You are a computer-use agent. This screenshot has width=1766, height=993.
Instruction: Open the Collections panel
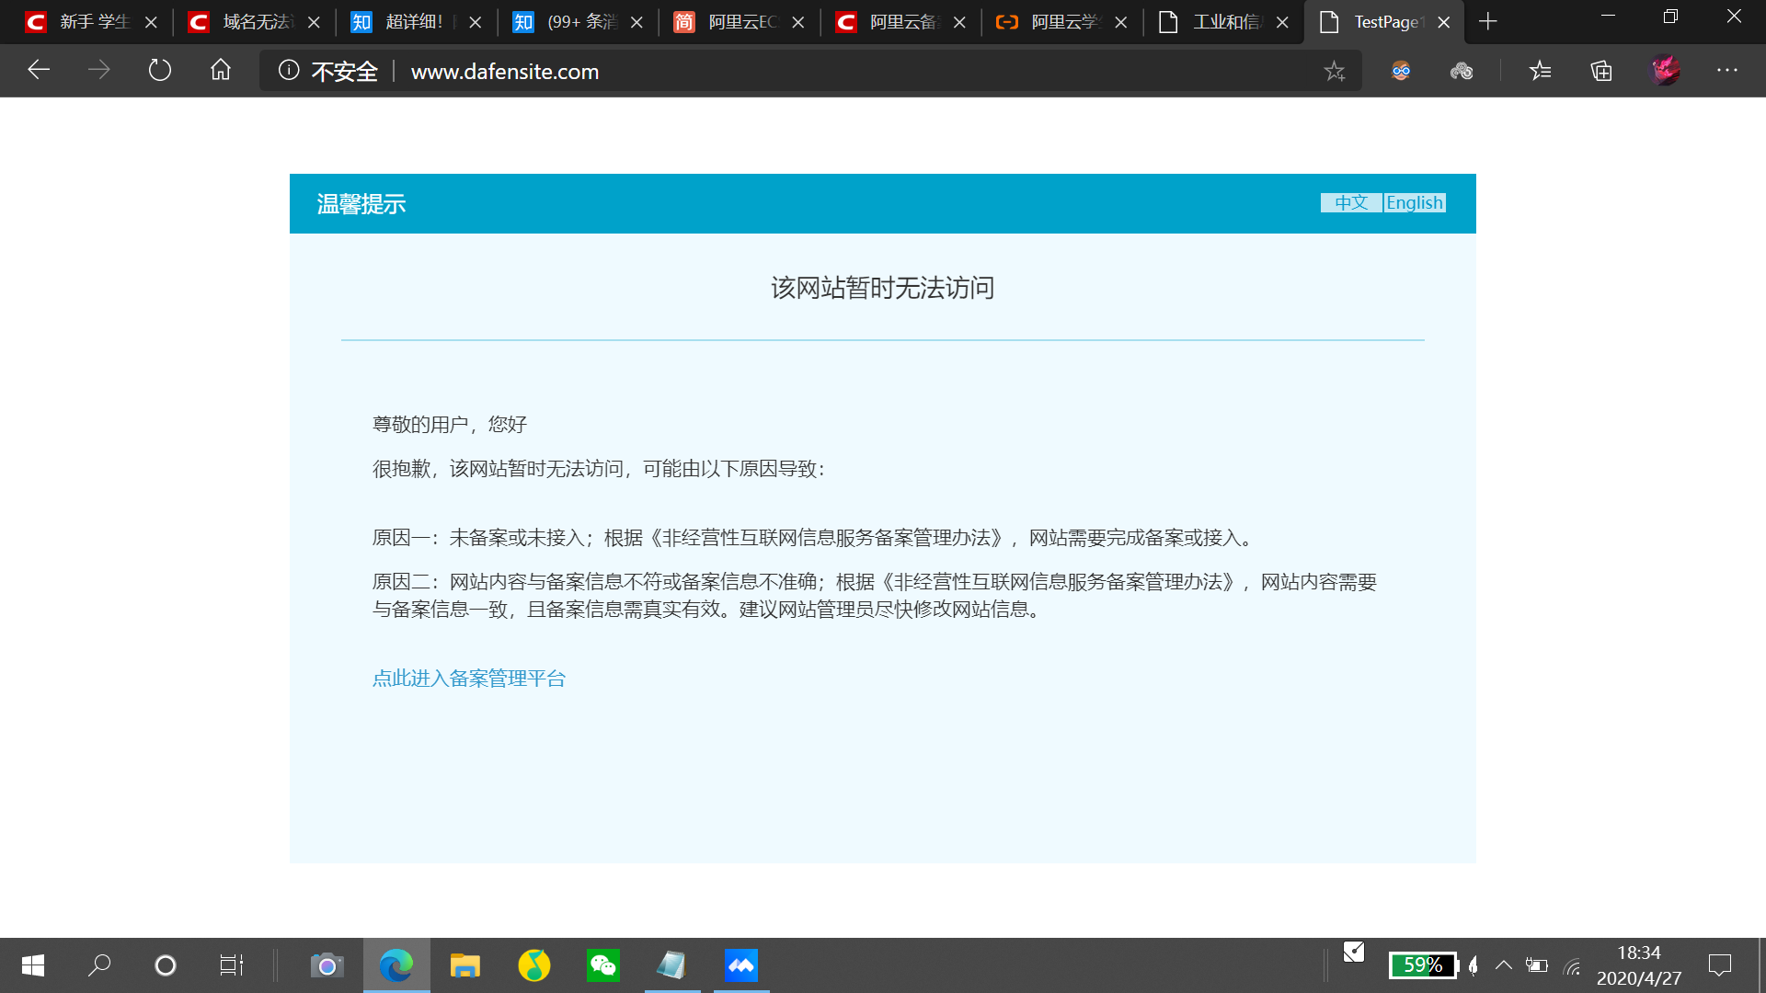tap(1601, 71)
